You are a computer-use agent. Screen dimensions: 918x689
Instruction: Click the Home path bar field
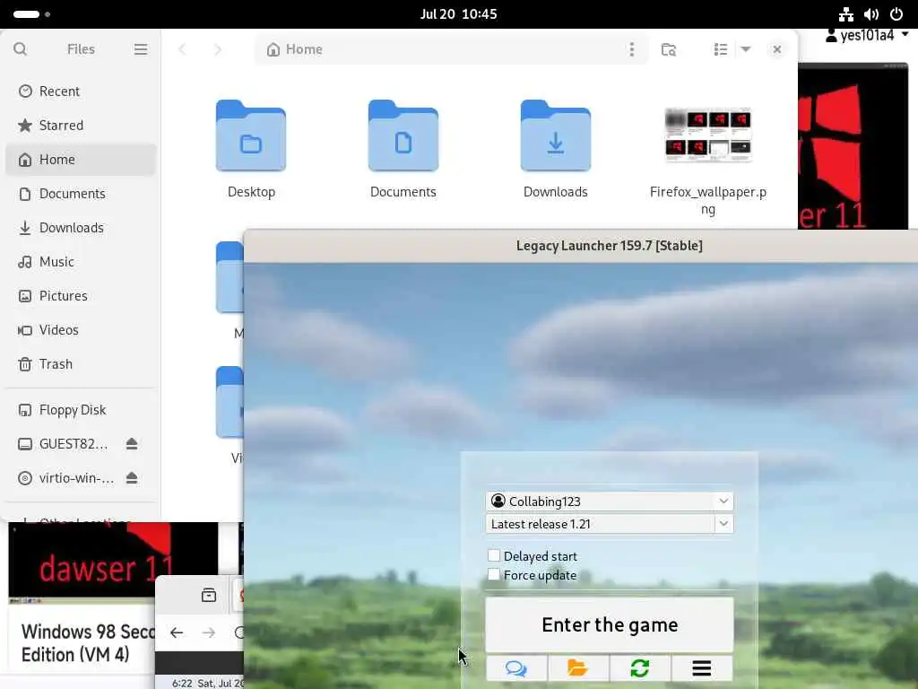pos(451,49)
